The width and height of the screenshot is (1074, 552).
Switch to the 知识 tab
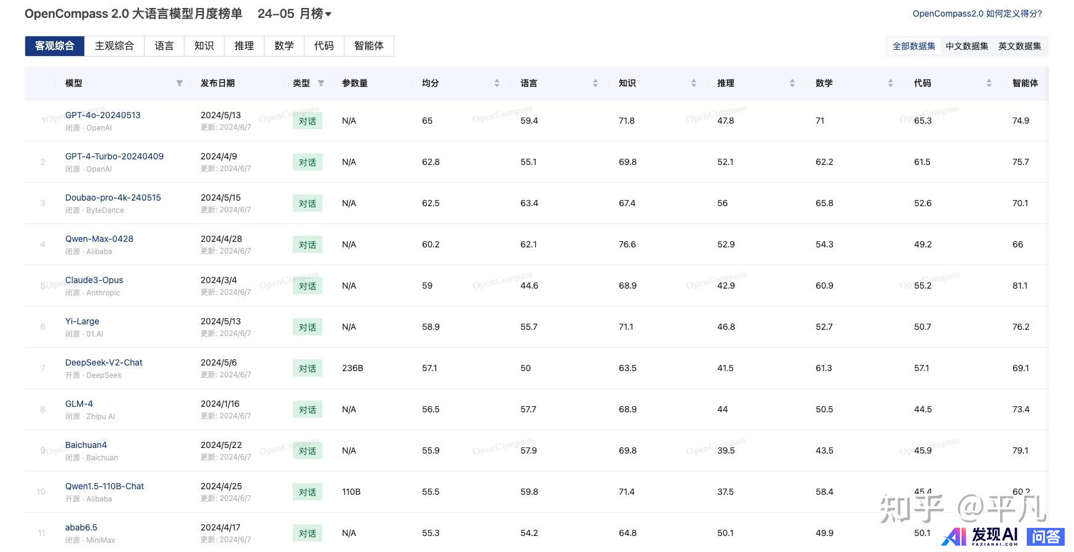point(204,46)
